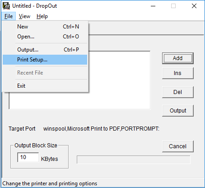Choose Open... menu entry
The image size is (205, 188).
[45, 37]
